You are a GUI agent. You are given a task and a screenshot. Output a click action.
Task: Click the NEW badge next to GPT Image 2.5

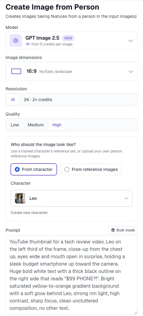[x=68, y=38]
